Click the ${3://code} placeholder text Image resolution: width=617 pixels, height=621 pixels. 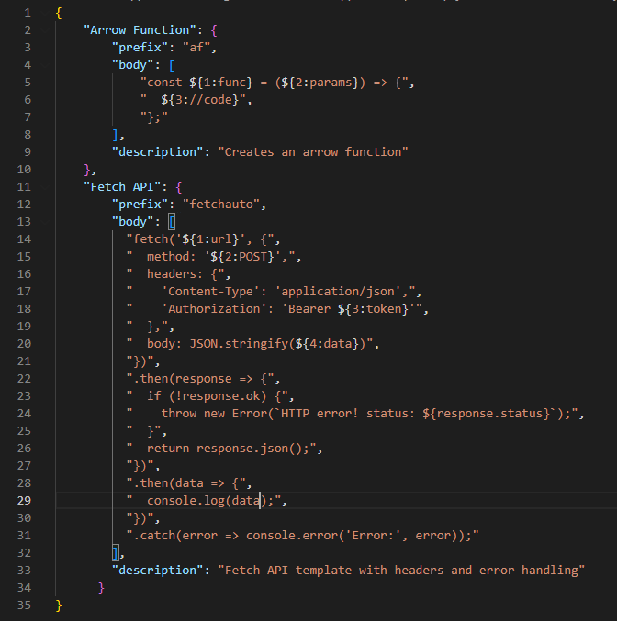[200, 100]
